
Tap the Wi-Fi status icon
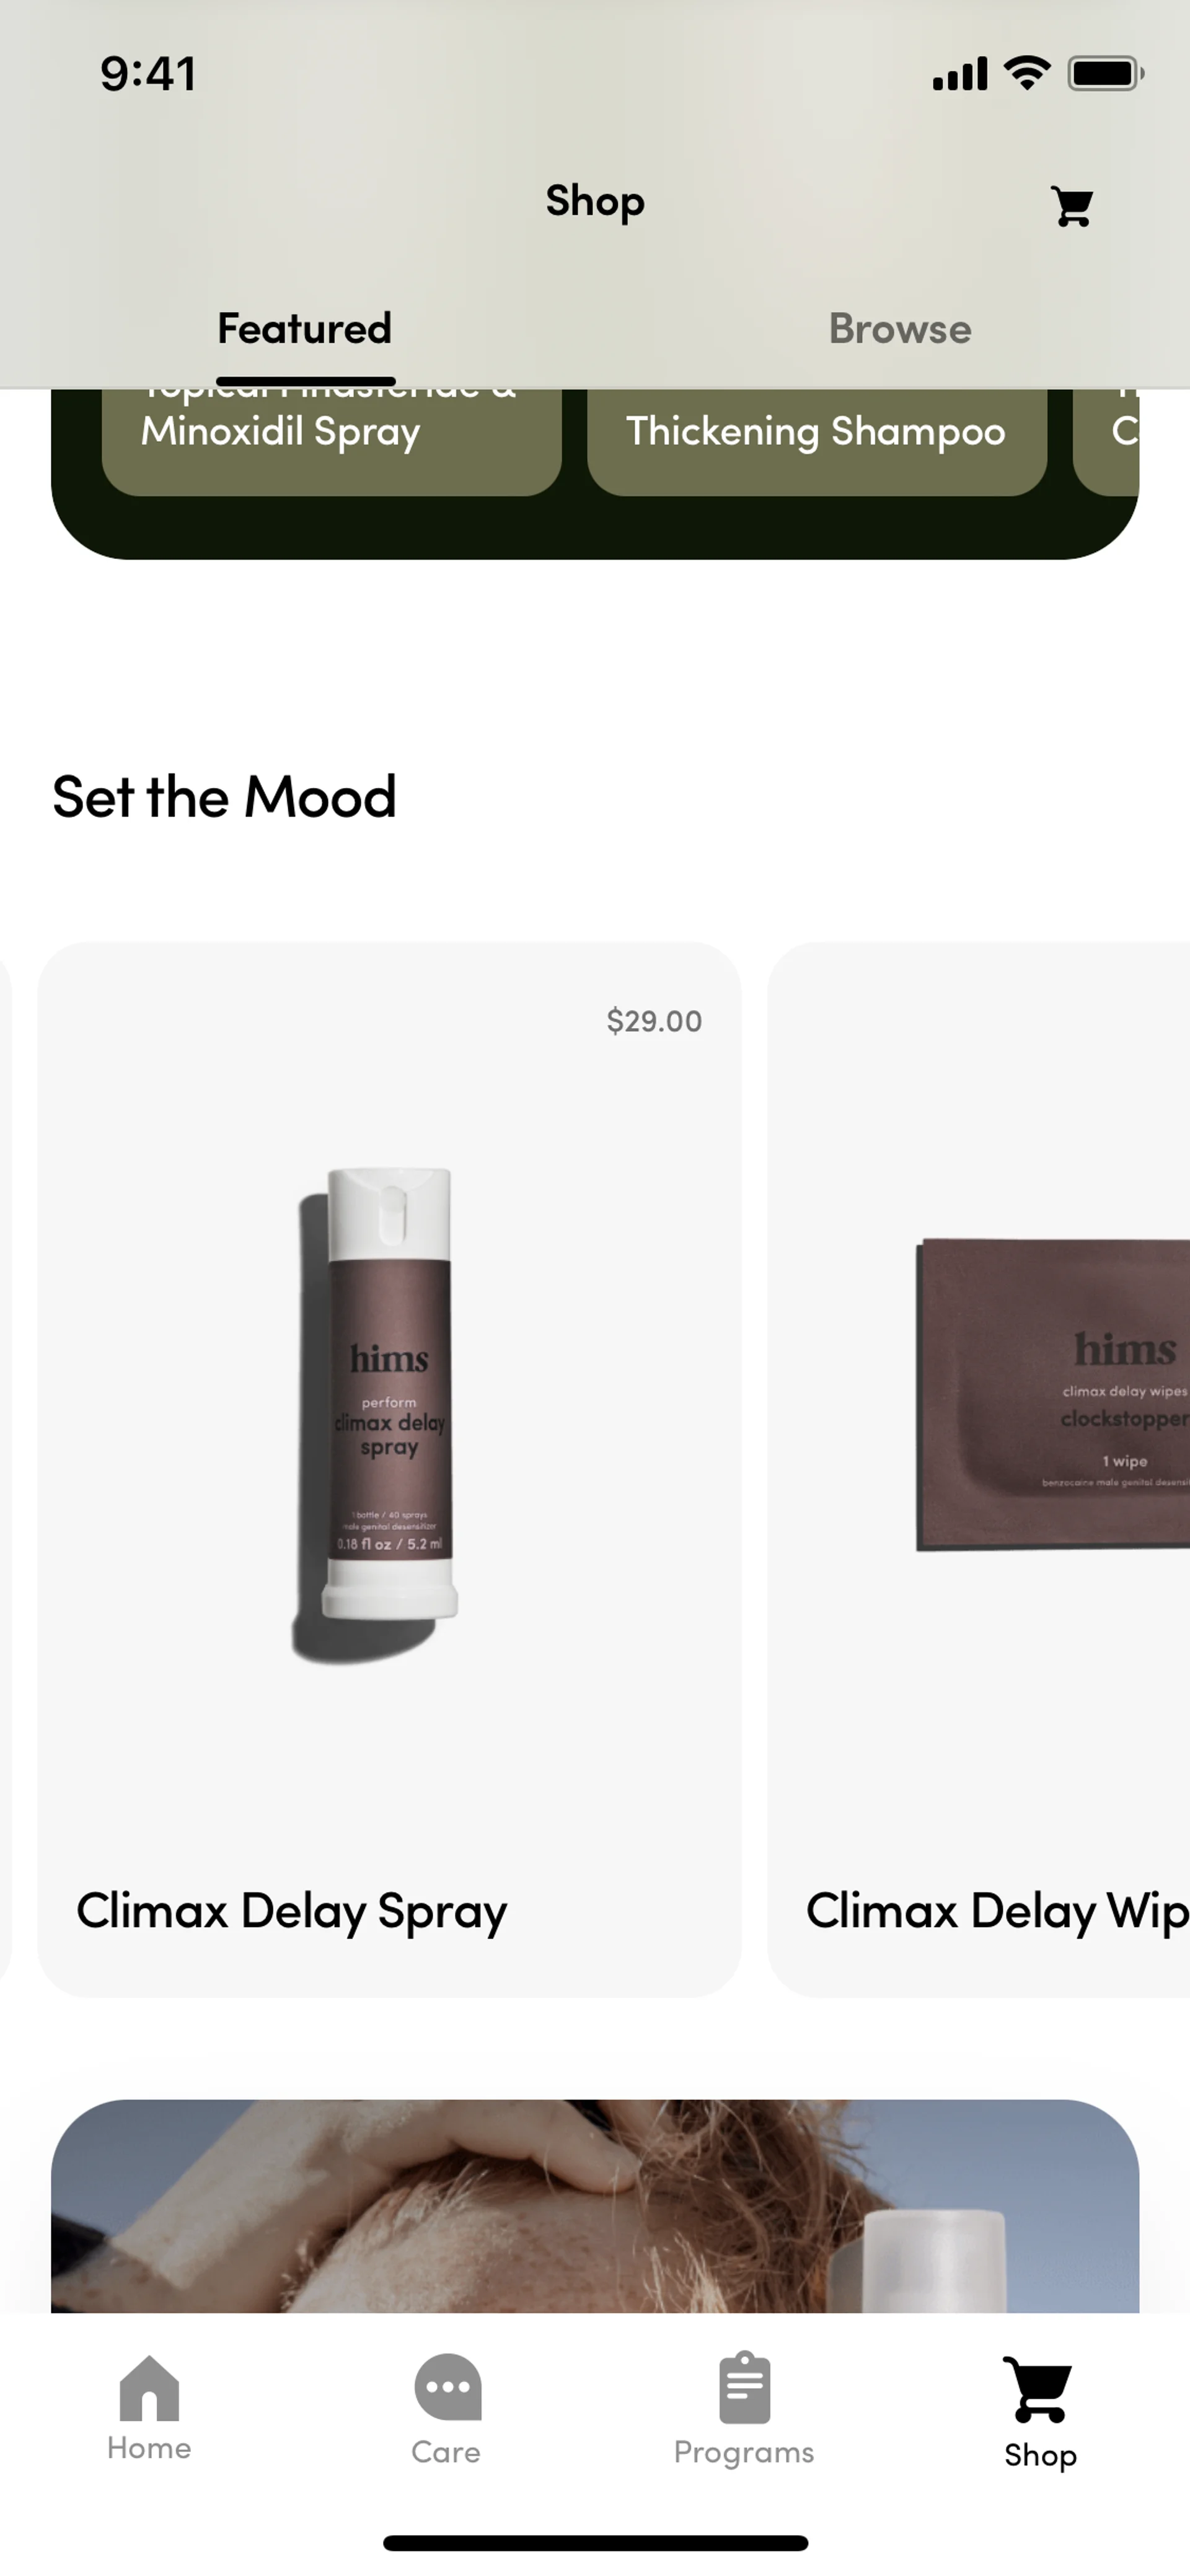pyautogui.click(x=1027, y=73)
